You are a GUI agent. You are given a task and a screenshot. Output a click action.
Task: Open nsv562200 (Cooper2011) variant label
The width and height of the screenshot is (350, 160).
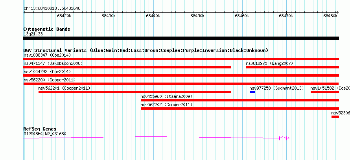[49, 80]
